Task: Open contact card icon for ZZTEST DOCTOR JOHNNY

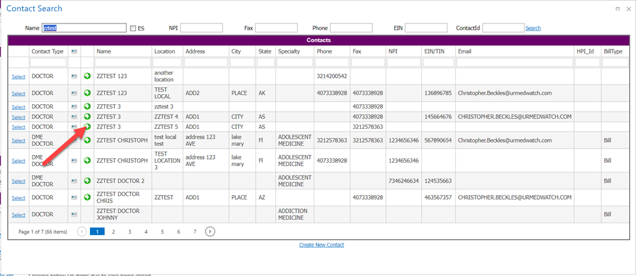Action: click(x=74, y=215)
